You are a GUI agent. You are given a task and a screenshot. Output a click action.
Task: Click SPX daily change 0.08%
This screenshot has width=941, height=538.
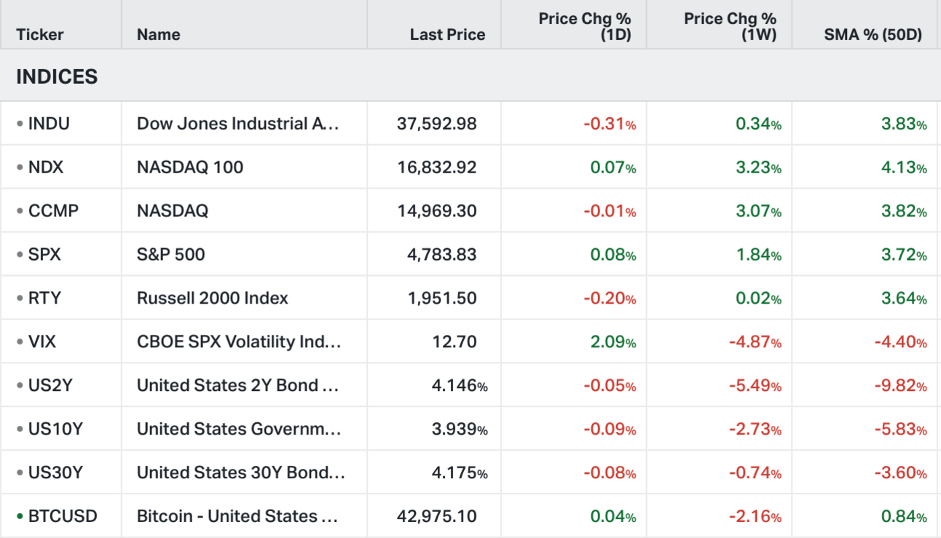click(x=613, y=255)
